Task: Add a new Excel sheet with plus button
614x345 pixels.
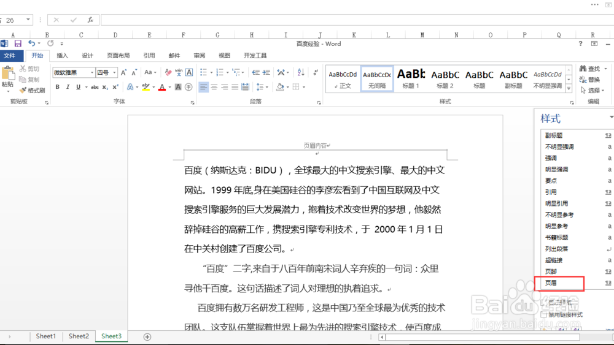Action: (x=147, y=337)
